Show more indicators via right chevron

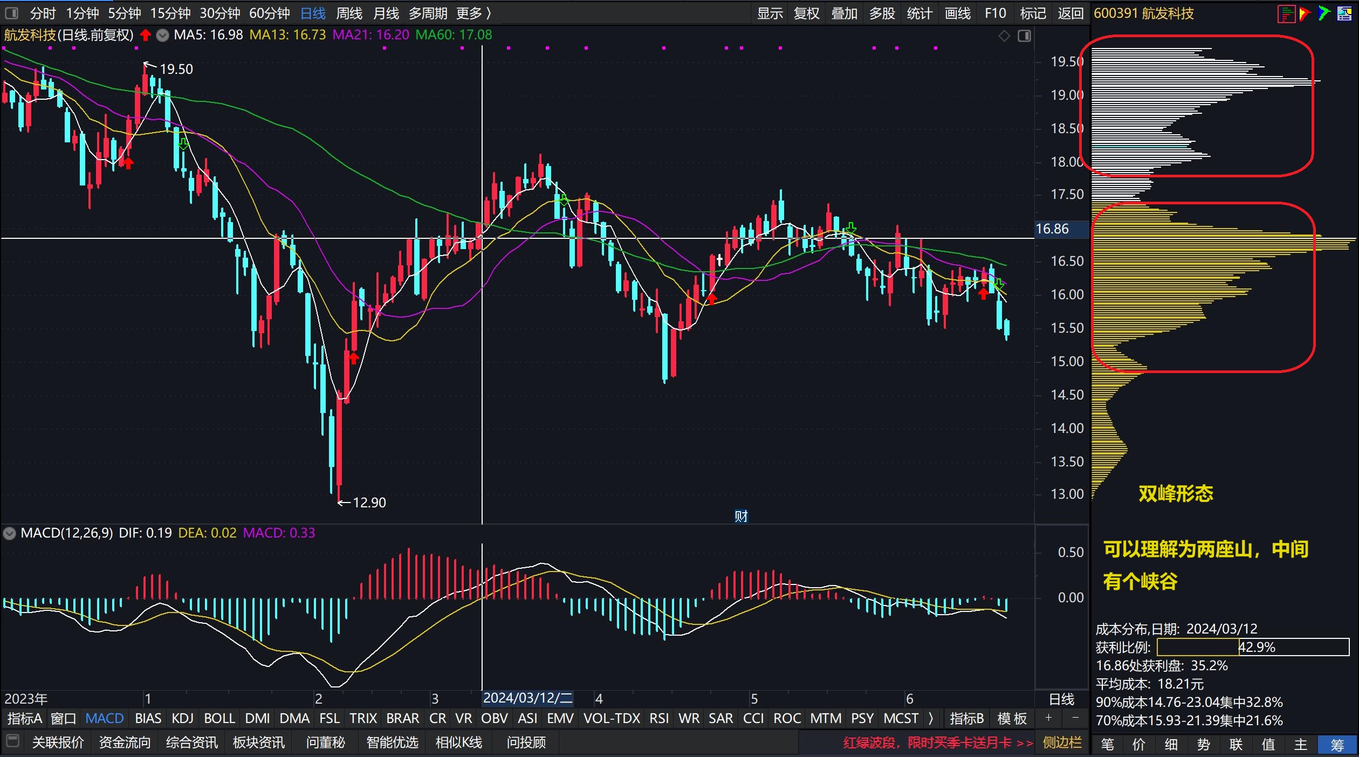(x=931, y=718)
